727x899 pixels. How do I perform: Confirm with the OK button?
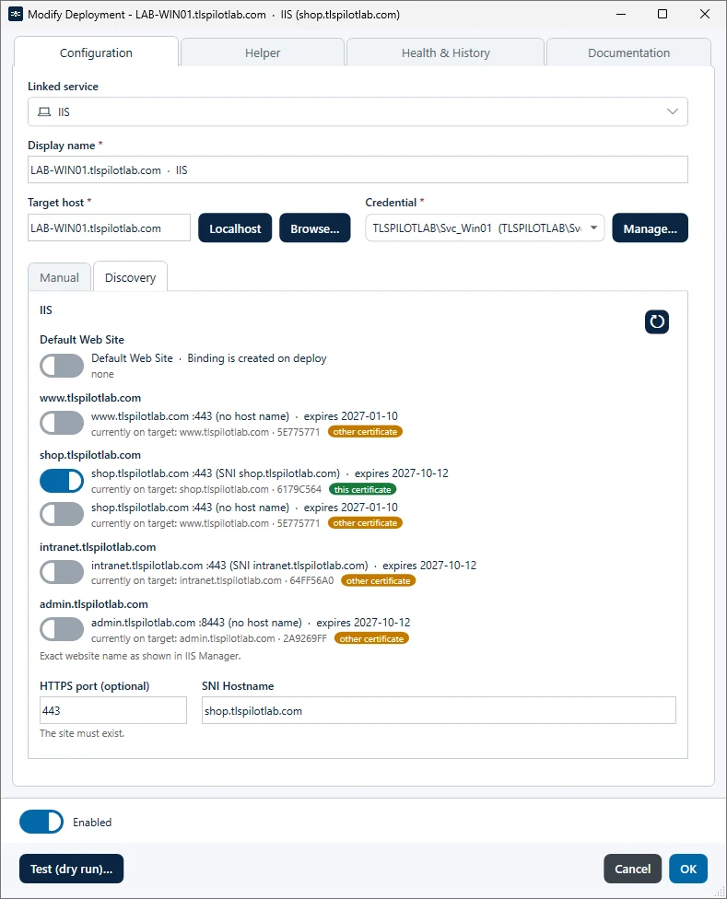[x=688, y=869]
